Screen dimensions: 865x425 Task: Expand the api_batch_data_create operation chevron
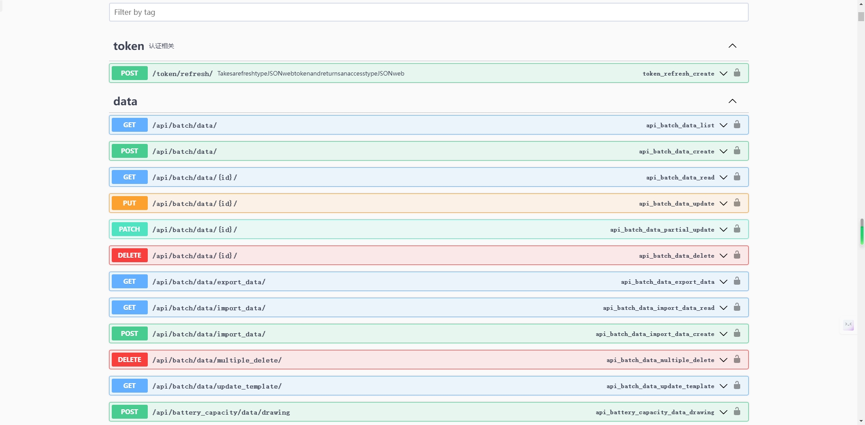724,151
